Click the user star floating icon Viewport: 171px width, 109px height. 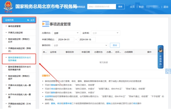[168, 71]
